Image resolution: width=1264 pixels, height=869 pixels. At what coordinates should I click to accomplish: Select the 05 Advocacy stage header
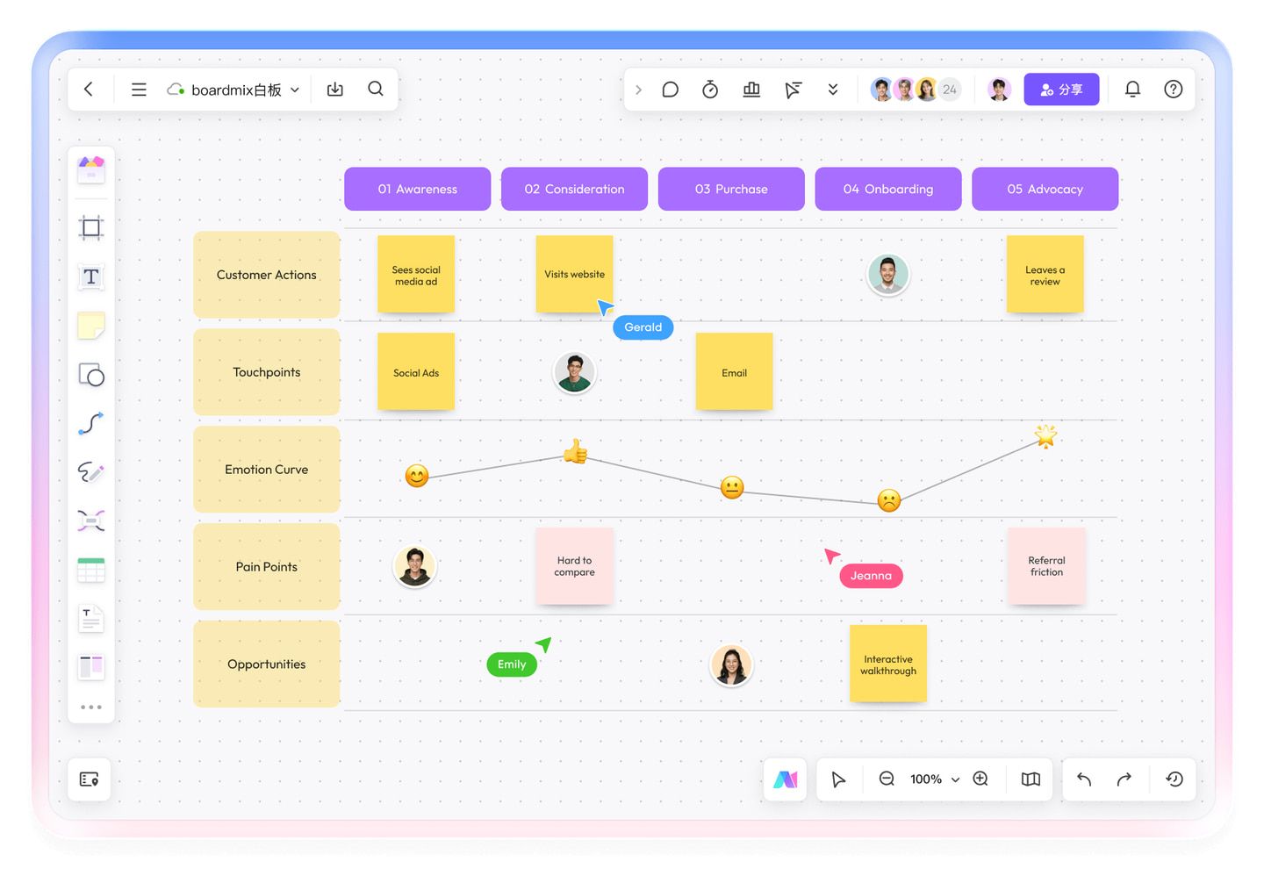[1045, 189]
